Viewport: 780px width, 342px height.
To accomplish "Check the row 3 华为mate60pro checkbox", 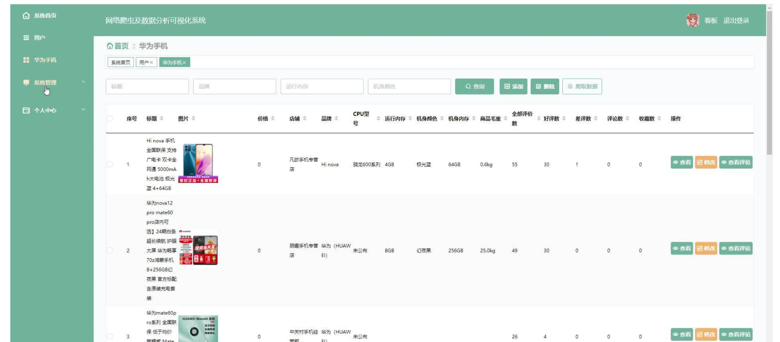I will pos(110,336).
